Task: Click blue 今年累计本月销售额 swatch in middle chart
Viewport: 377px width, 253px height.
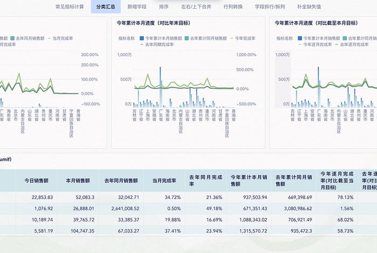Action: 142,39
